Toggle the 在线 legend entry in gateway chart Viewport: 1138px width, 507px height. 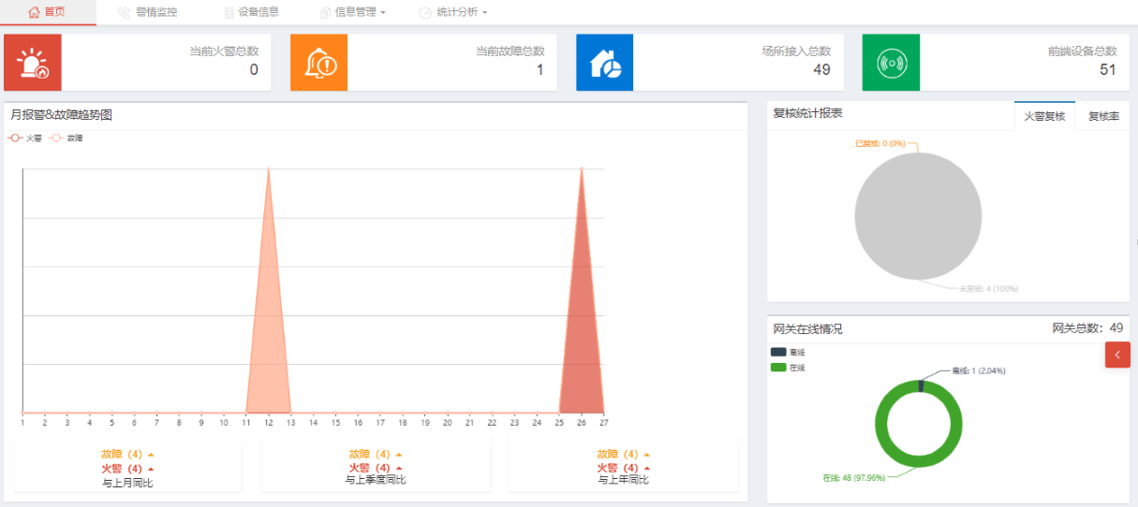787,368
